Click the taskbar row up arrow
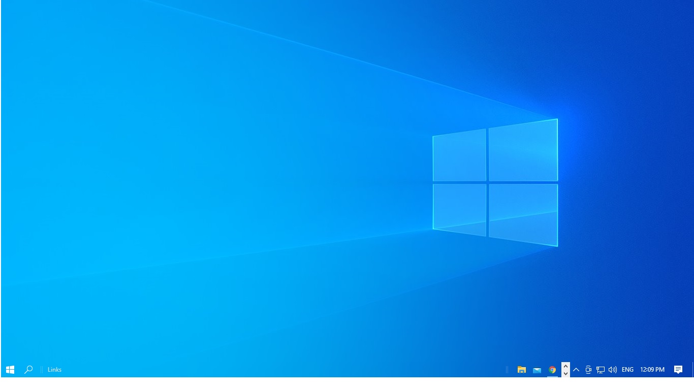The image size is (694, 390). click(x=565, y=366)
